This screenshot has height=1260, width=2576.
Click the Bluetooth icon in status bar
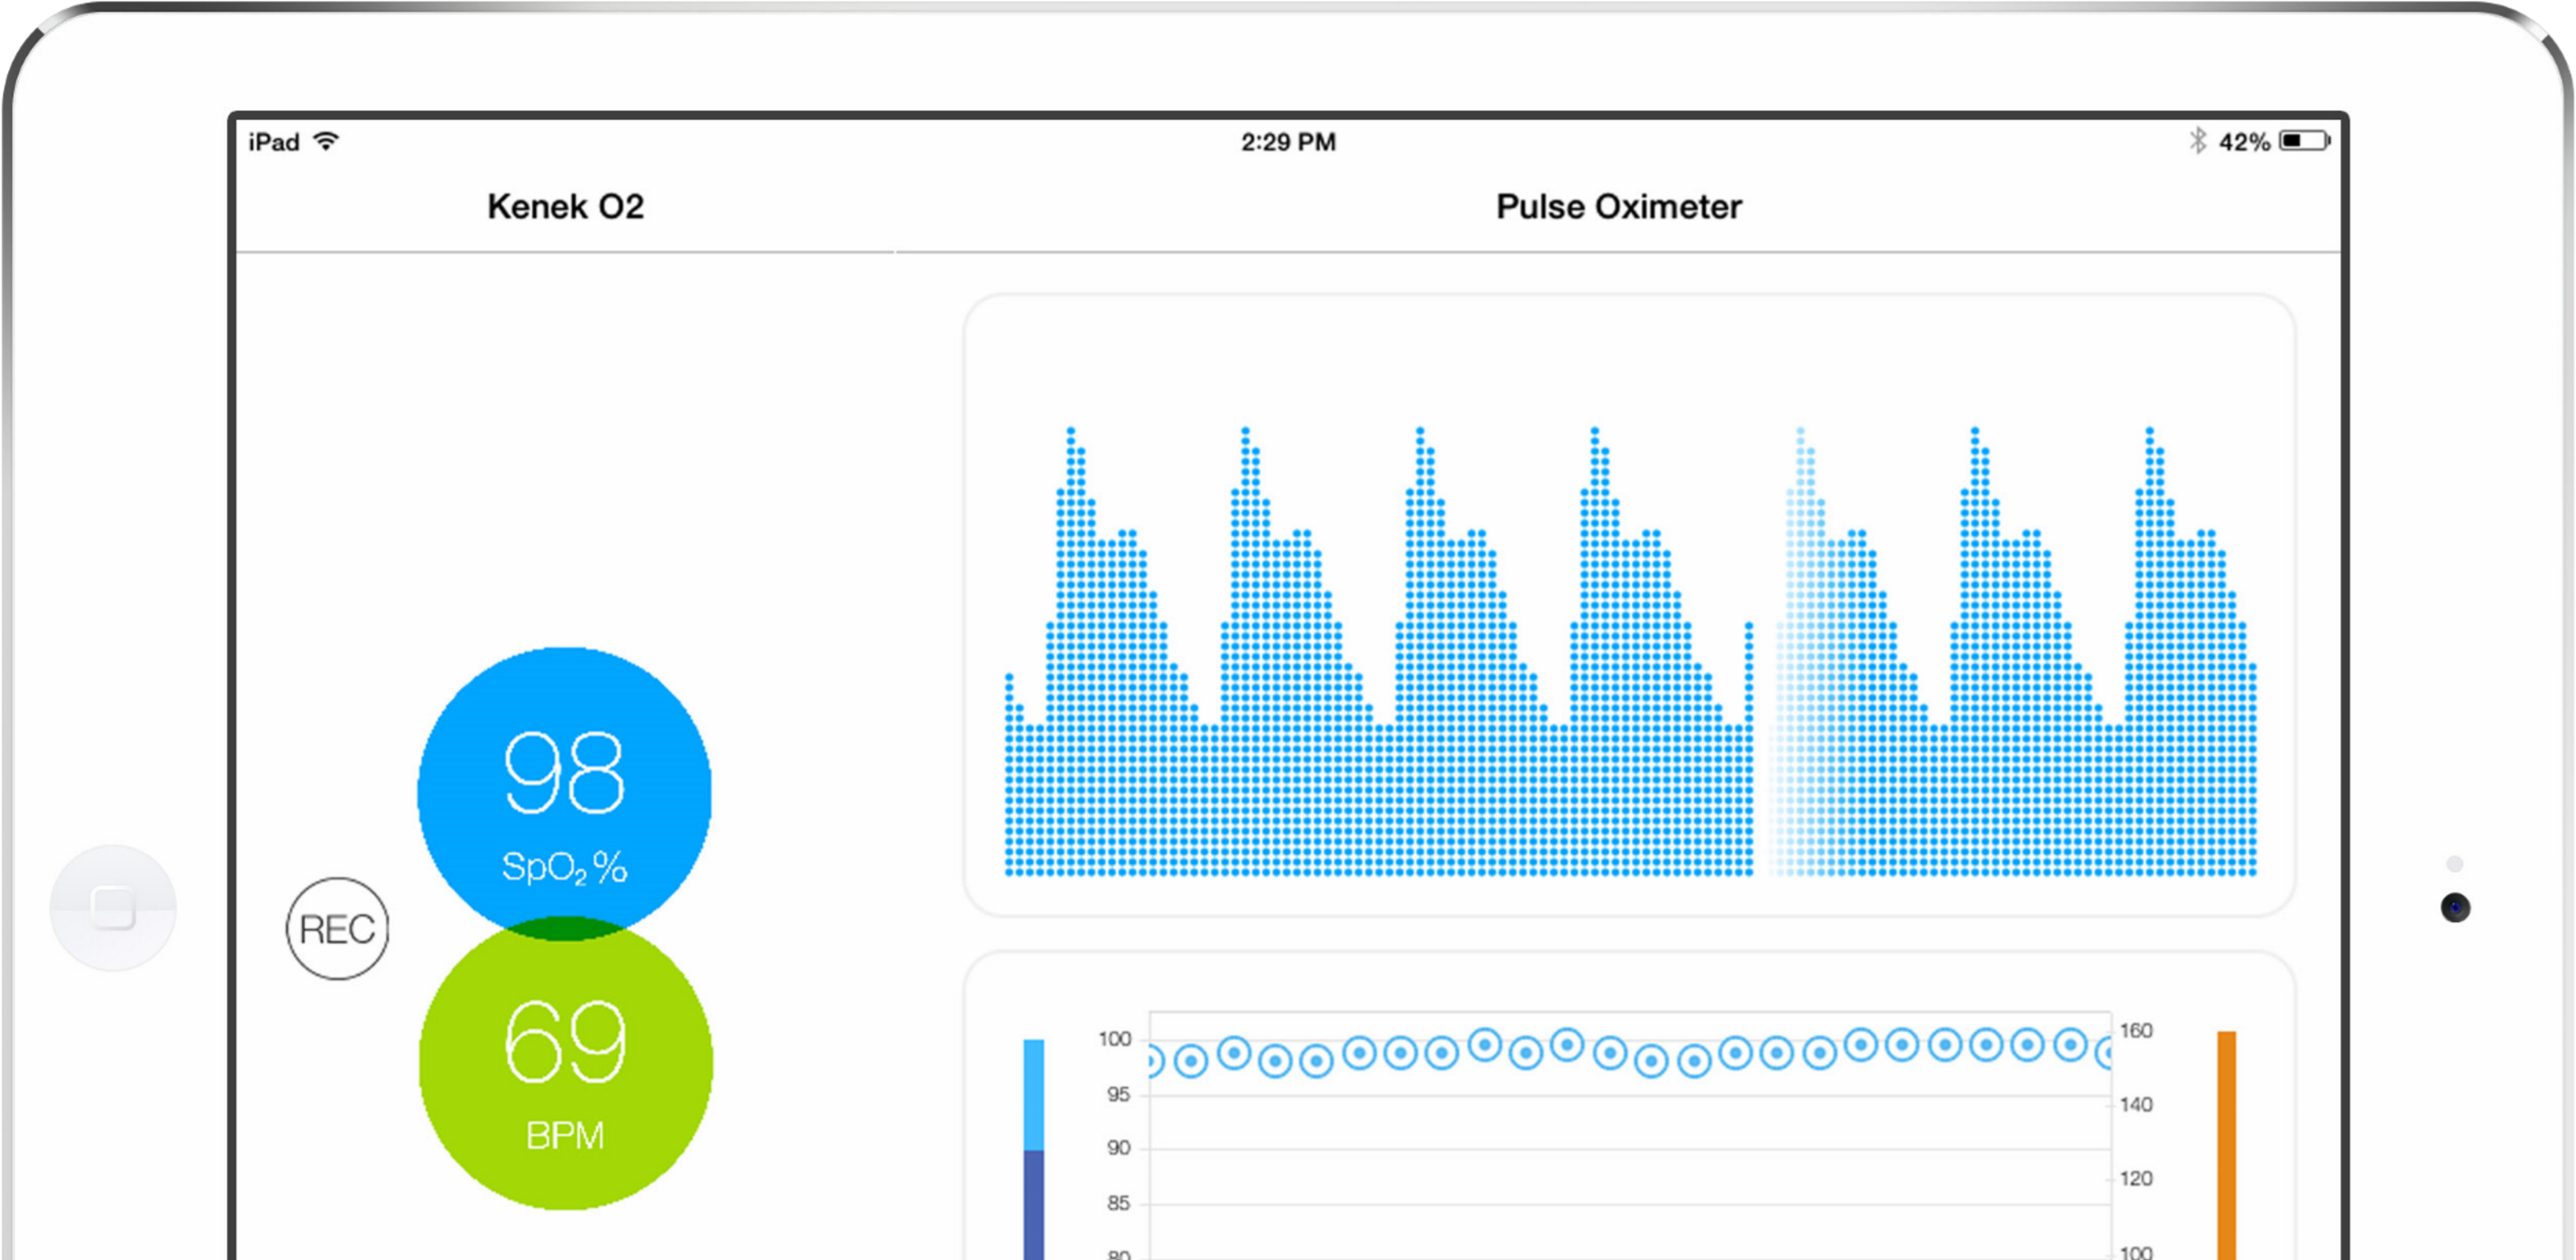(x=2197, y=141)
